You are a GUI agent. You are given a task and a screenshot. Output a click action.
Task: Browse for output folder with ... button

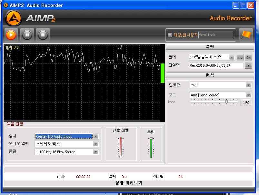coord(240,57)
